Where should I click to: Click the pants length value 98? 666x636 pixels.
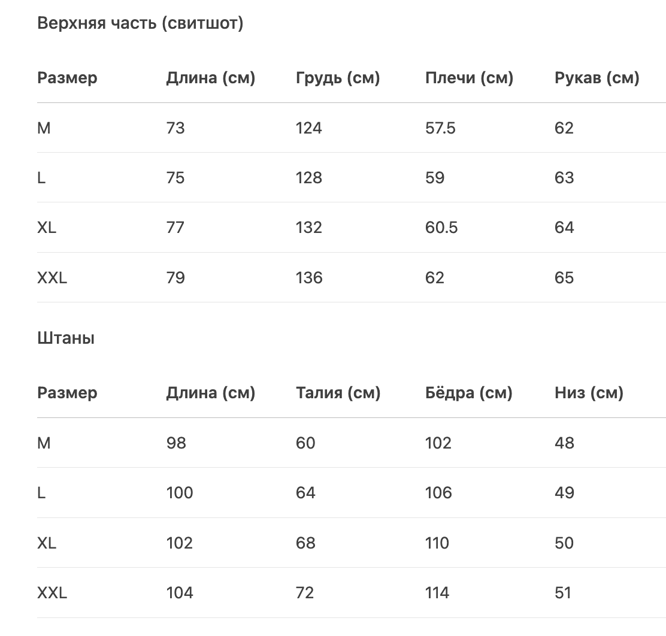point(176,443)
